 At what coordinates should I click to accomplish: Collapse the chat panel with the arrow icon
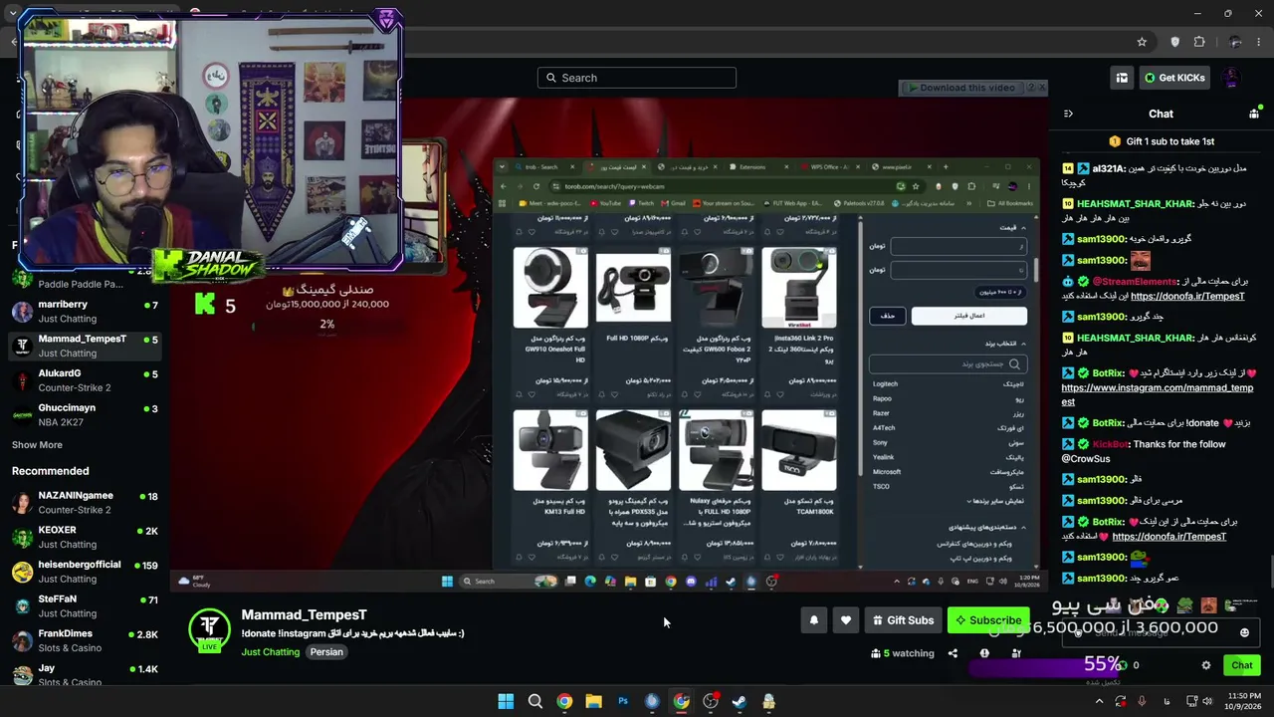1068,114
